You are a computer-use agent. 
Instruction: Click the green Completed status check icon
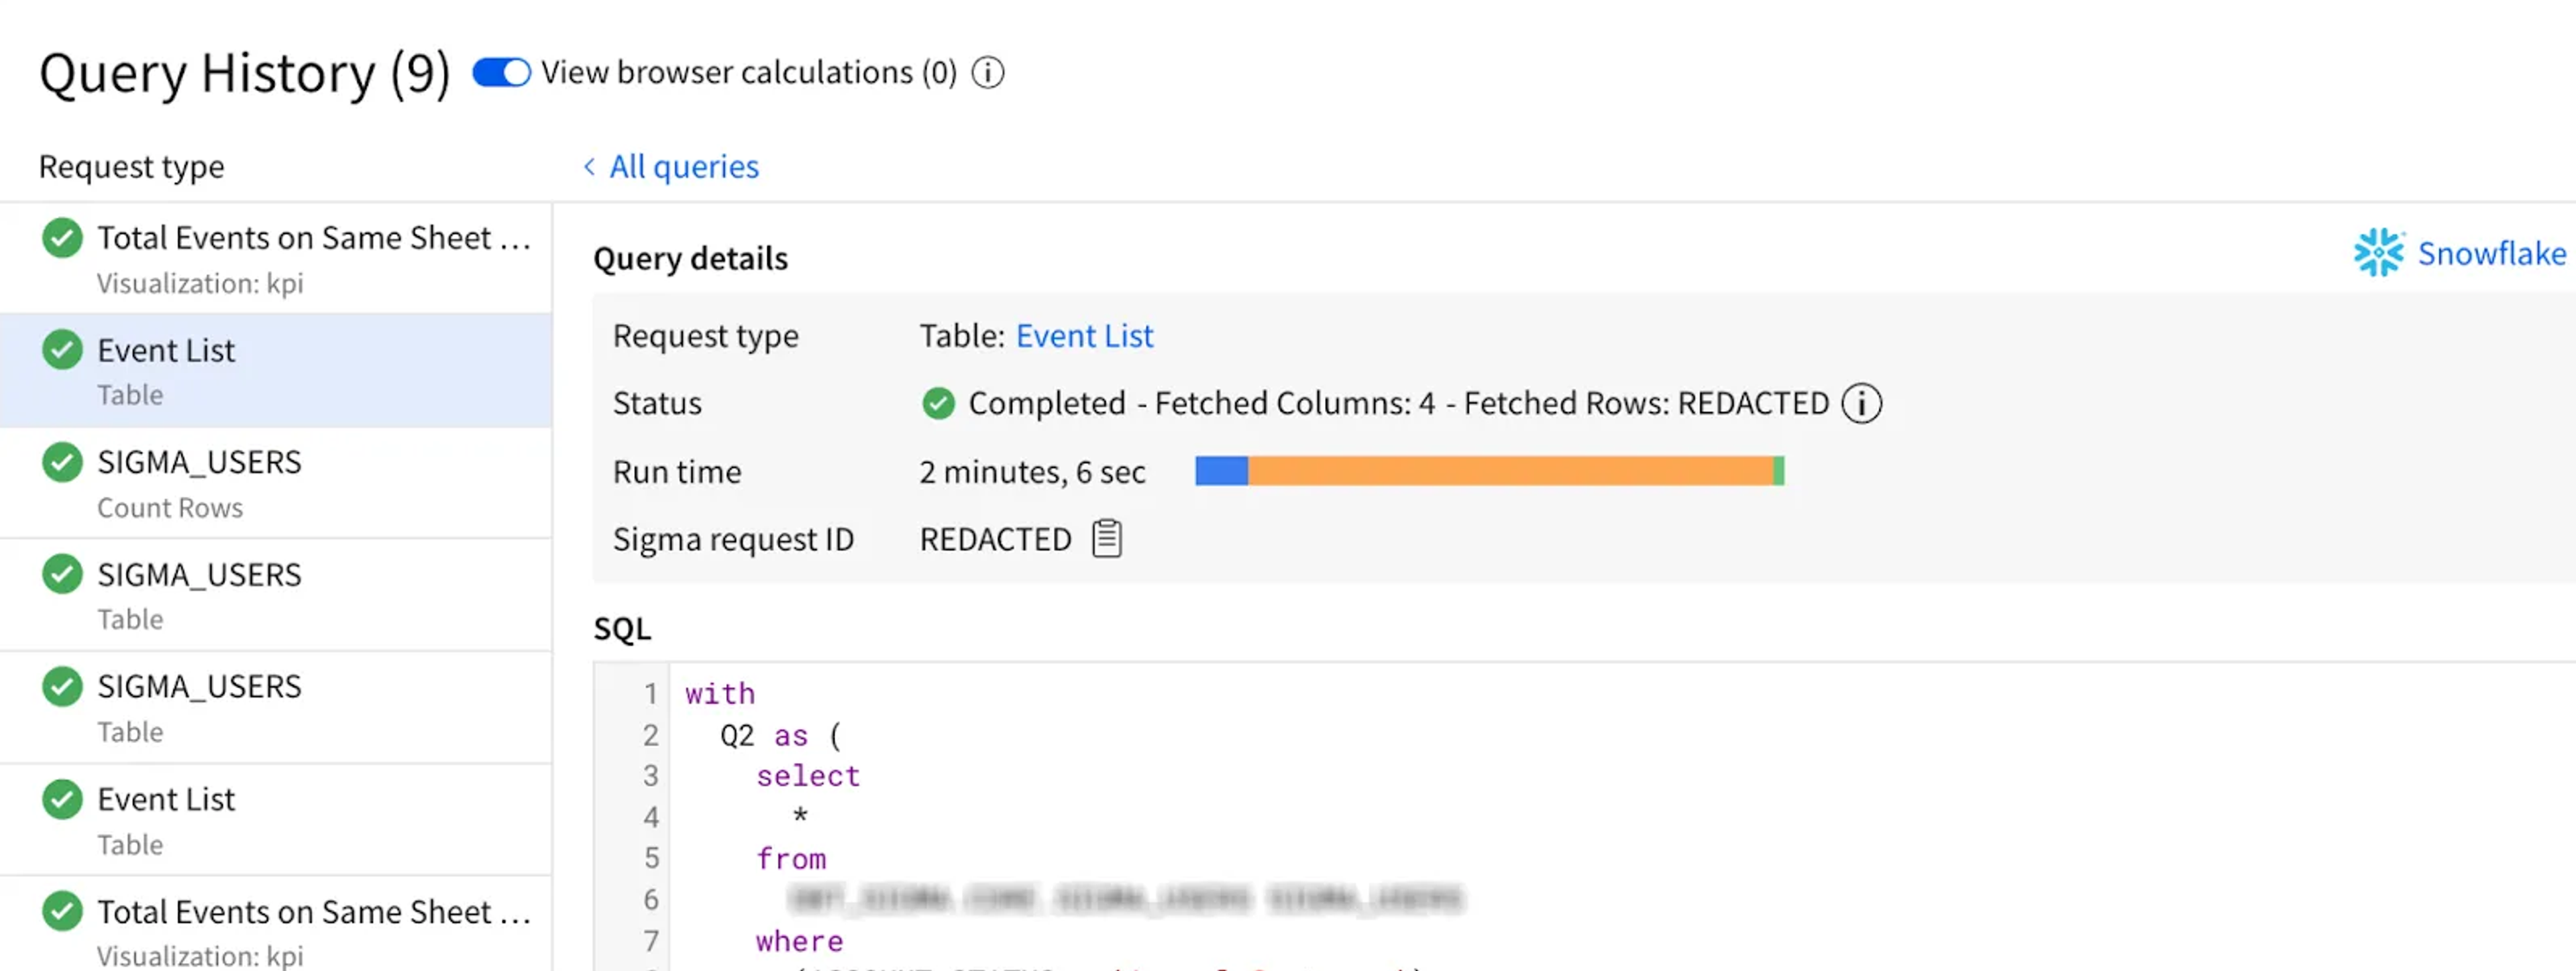point(938,404)
